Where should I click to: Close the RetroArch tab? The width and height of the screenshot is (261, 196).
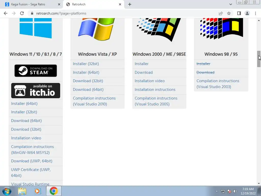120,4
